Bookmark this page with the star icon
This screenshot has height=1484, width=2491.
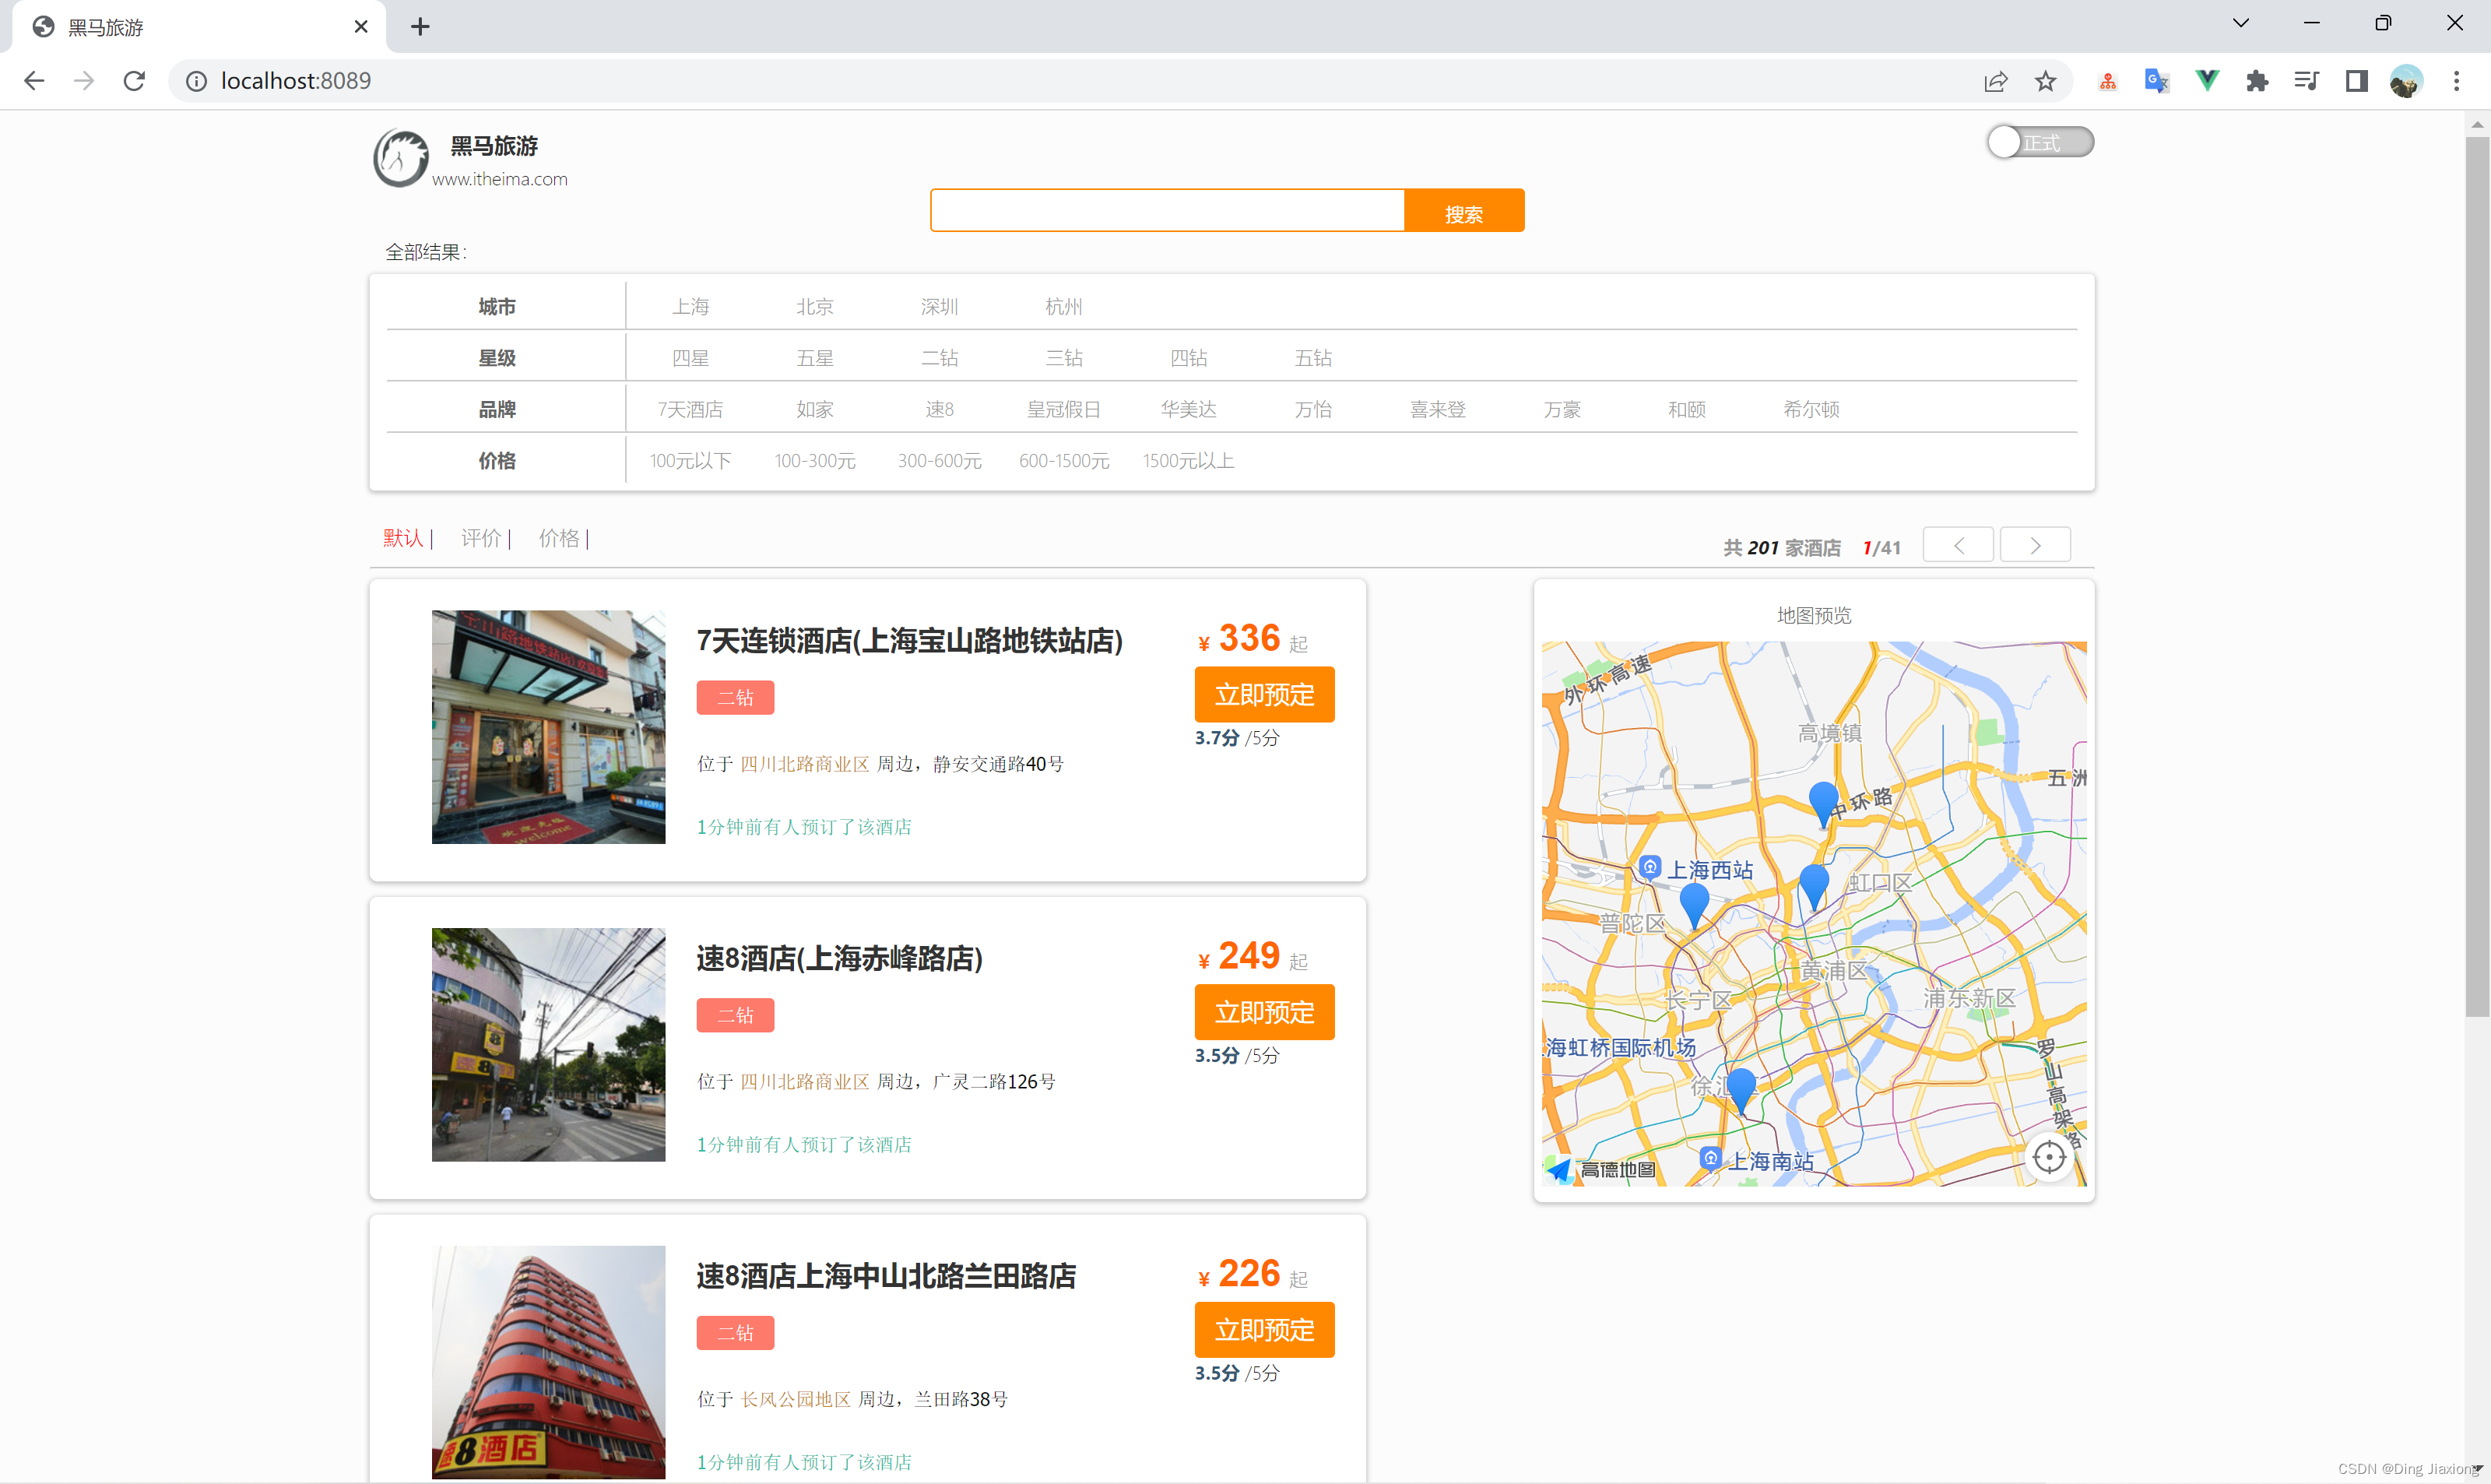pos(2045,81)
